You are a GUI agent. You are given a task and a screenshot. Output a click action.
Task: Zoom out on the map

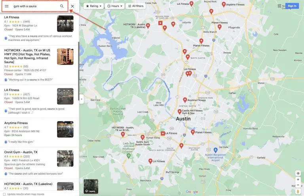(298, 185)
